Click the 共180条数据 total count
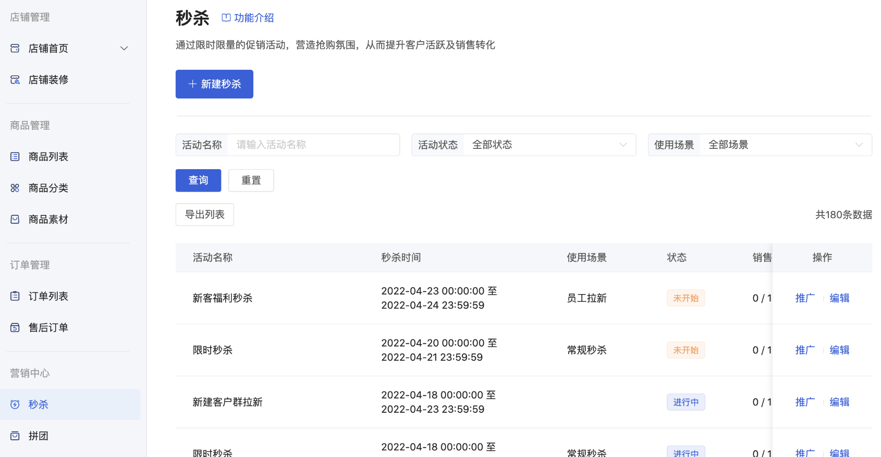Viewport: 881px width, 457px height. click(843, 214)
